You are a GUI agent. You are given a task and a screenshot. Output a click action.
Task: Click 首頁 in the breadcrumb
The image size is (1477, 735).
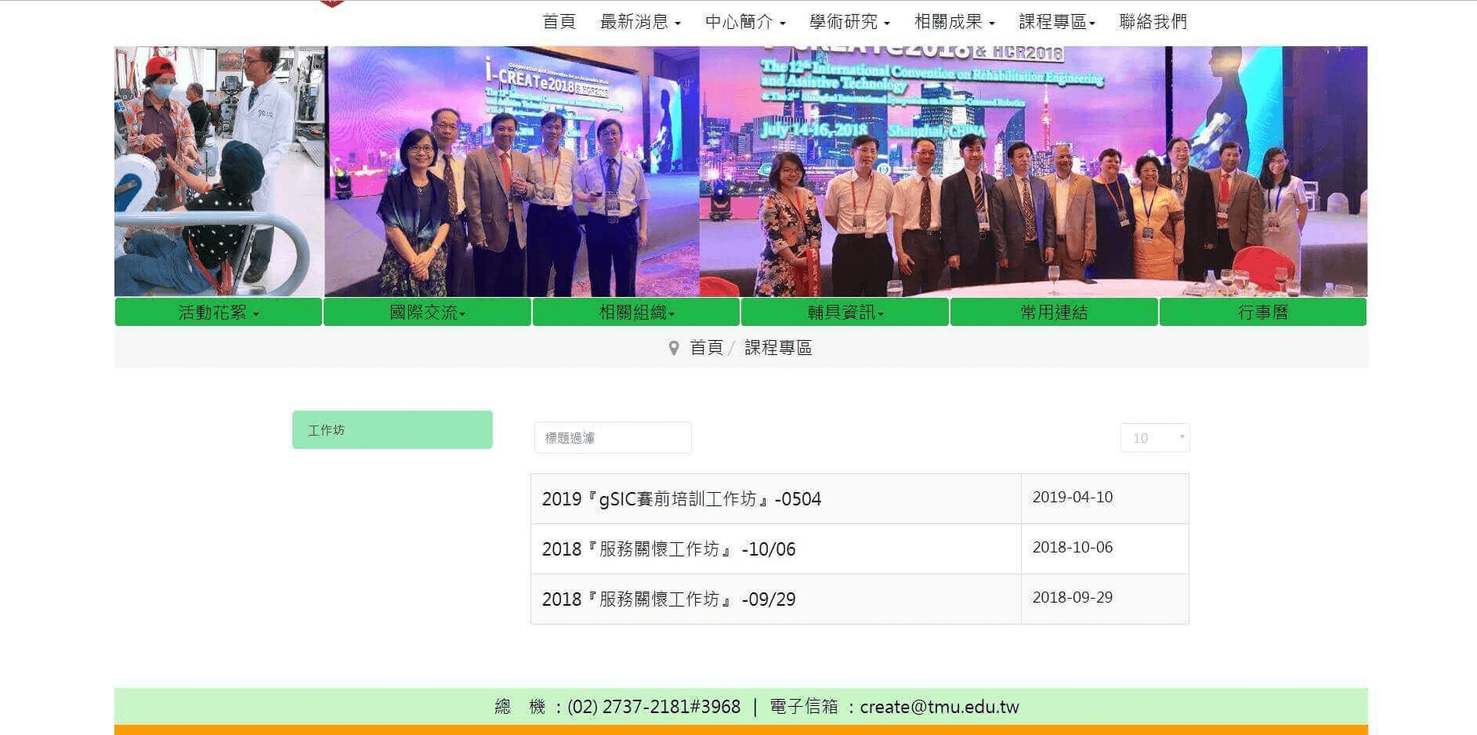(x=706, y=348)
